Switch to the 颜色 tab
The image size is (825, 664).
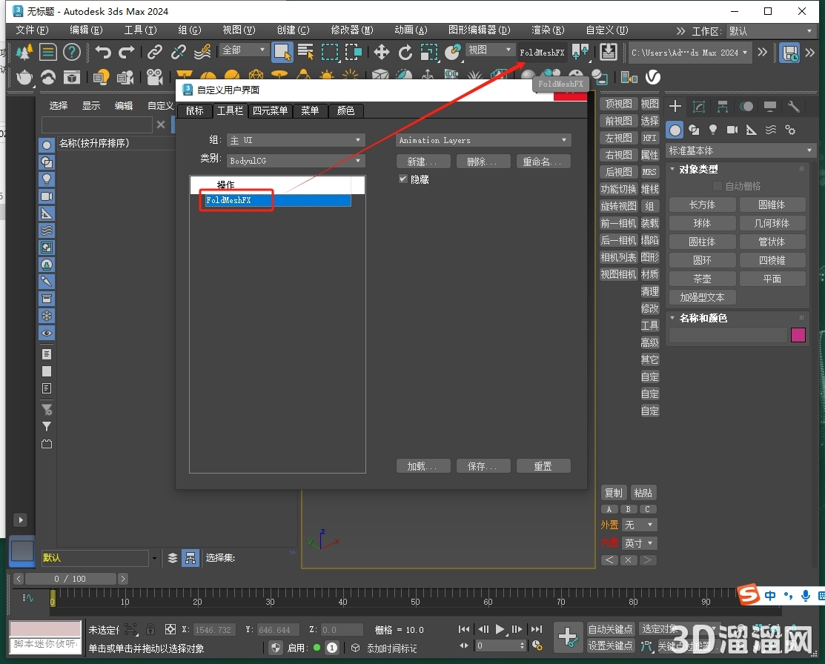pyautogui.click(x=345, y=110)
